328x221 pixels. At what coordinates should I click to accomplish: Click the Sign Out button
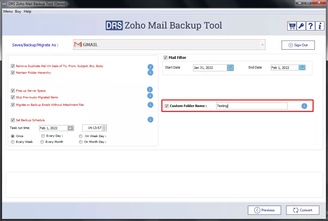click(298, 45)
